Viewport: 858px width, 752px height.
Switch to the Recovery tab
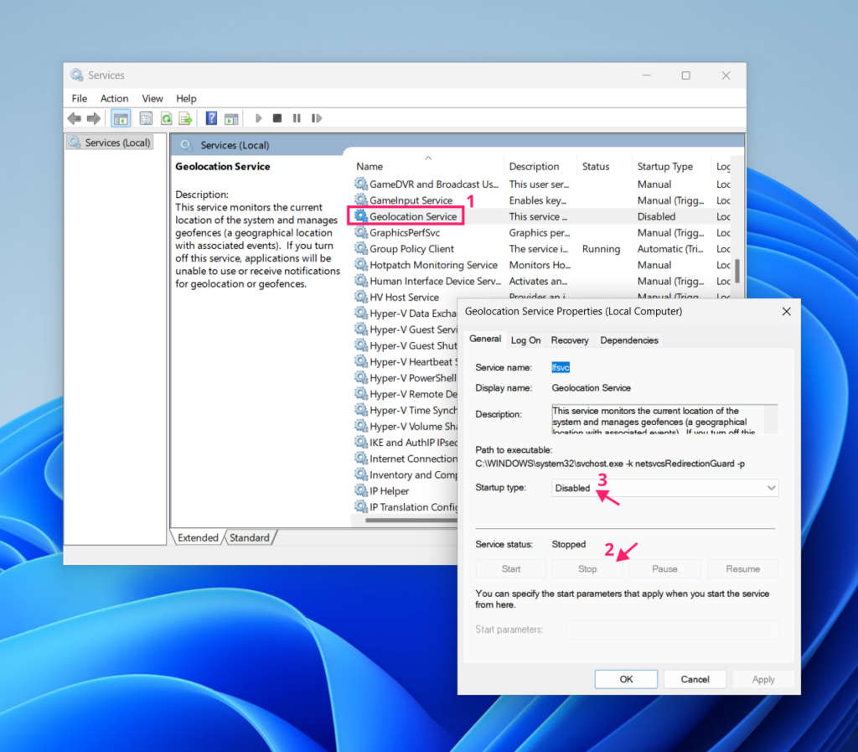tap(570, 340)
